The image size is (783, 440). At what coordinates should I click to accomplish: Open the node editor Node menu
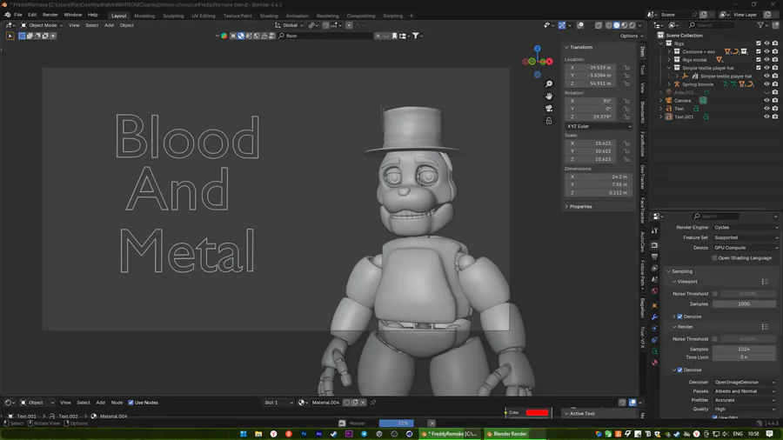117,403
